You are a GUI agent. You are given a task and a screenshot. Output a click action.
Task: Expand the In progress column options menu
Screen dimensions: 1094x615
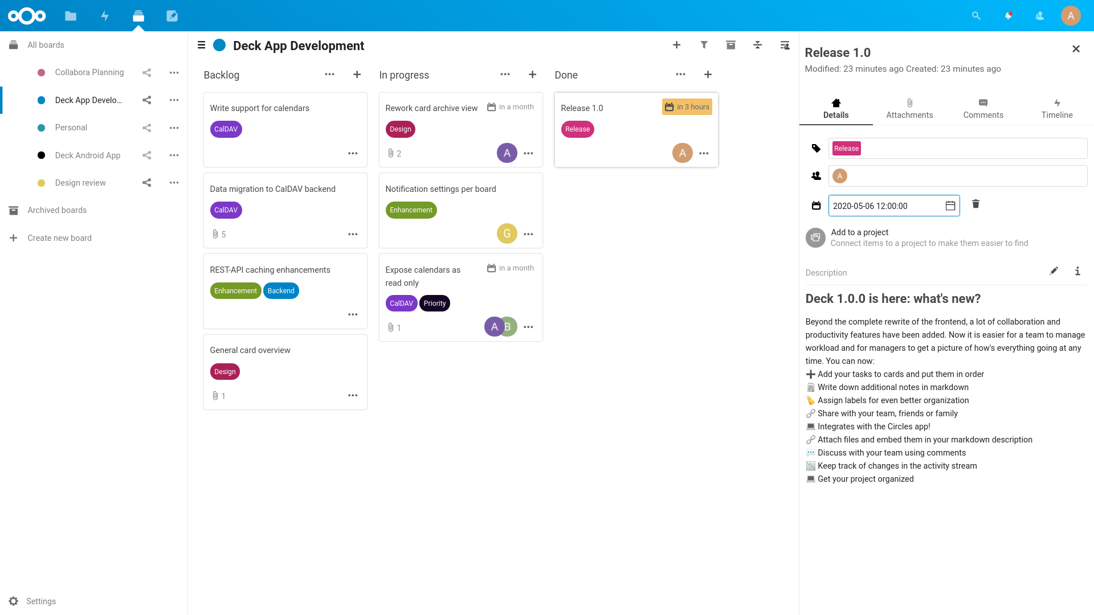504,75
